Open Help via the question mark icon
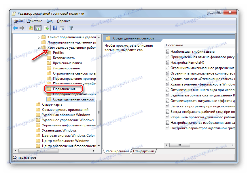 [x=55, y=28]
